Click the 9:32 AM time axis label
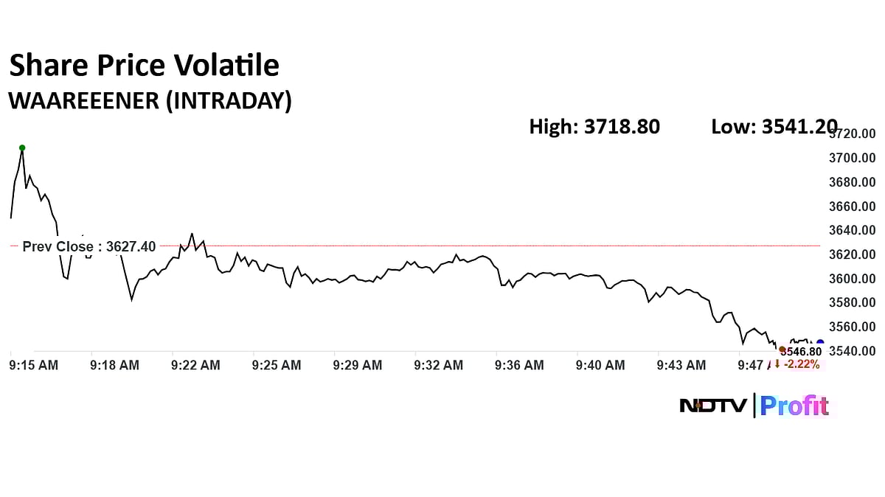Viewport: 885px width, 497px height. 438,364
